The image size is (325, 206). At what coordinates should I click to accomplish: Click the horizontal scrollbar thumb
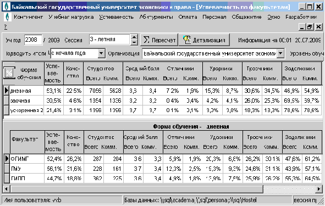click(x=137, y=189)
